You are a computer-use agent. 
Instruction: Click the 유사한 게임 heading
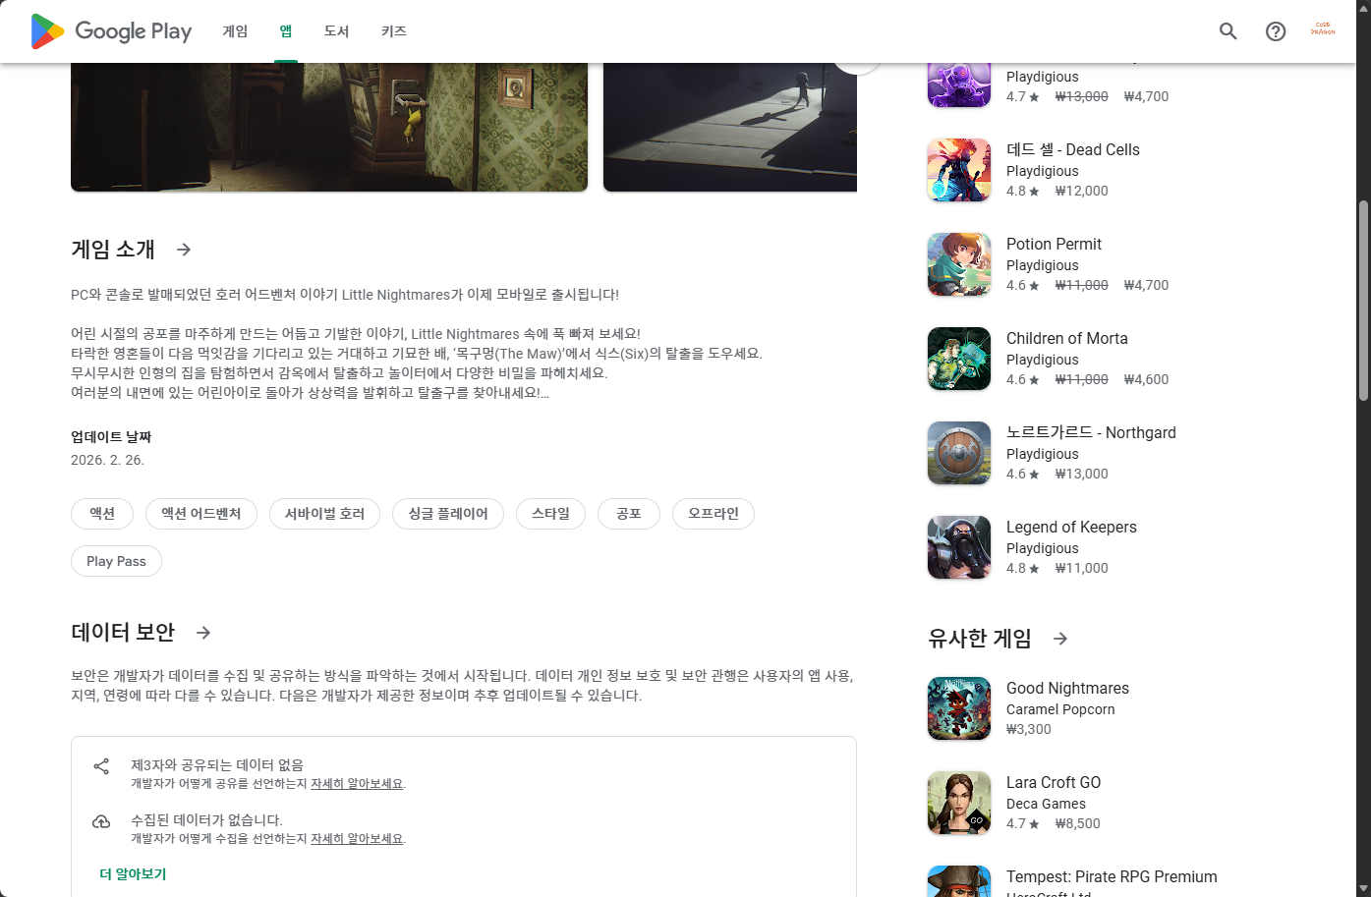click(x=980, y=639)
